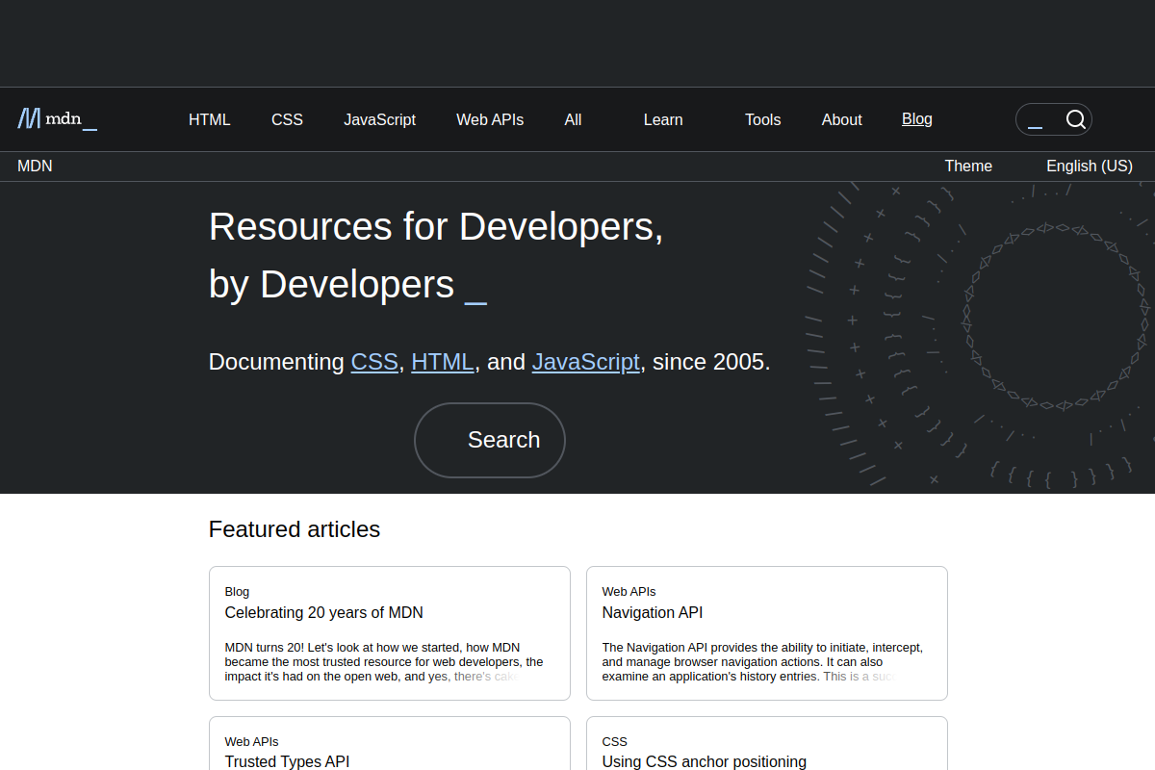
Task: Click the Web APIs tag above Trusted Types API
Action: [x=252, y=741]
